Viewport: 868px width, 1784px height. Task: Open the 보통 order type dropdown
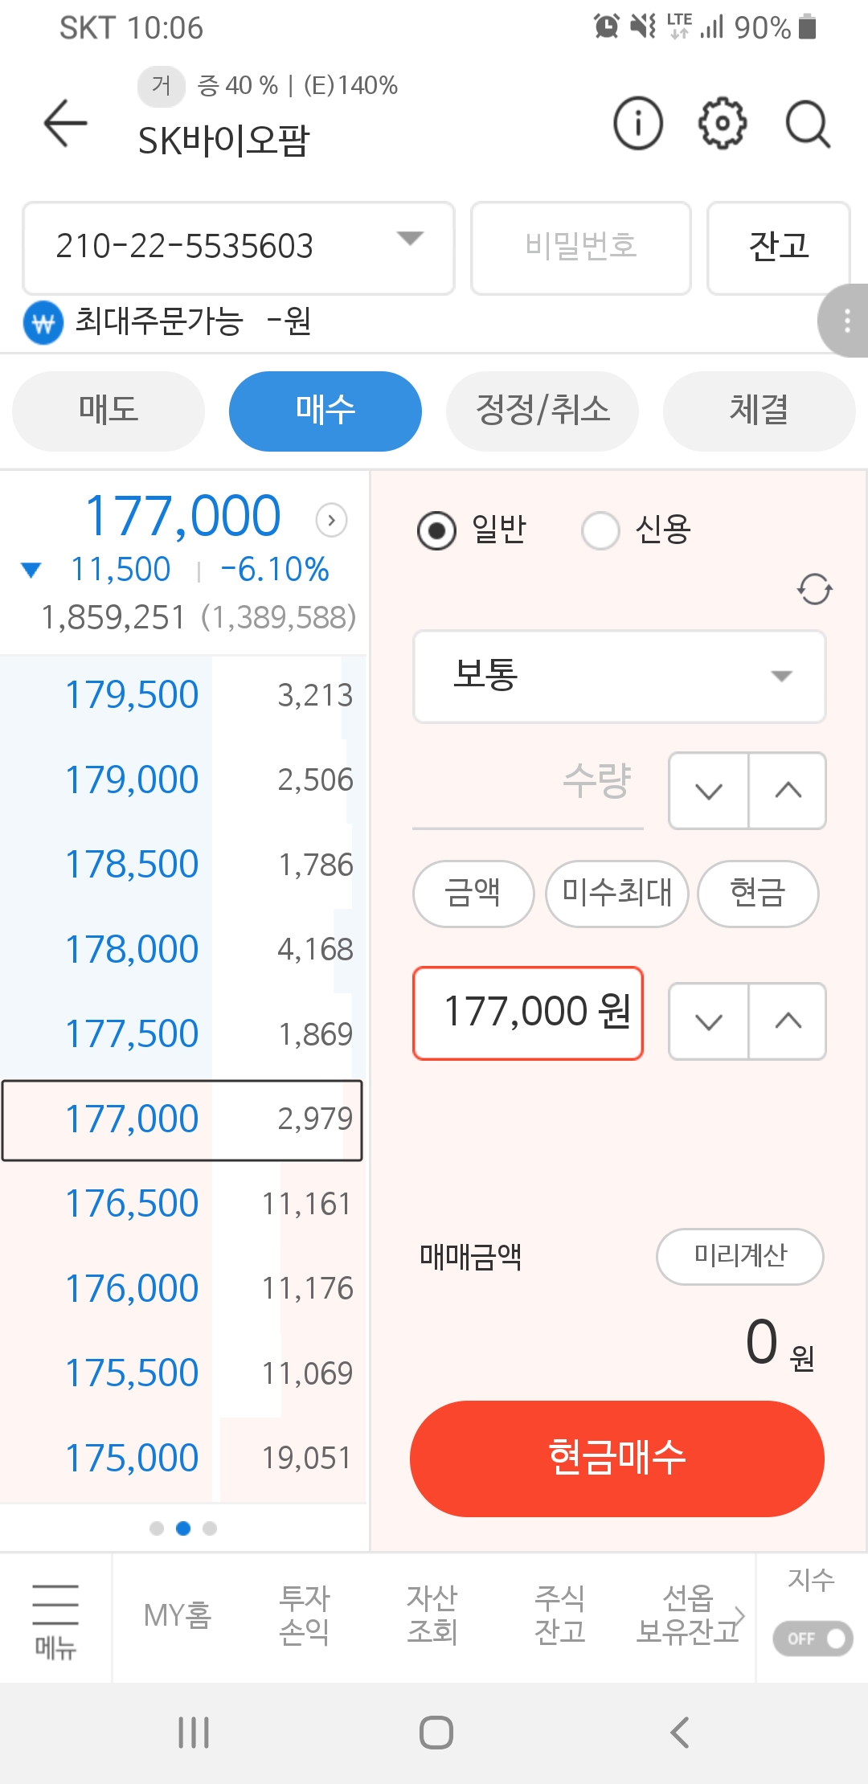(619, 677)
